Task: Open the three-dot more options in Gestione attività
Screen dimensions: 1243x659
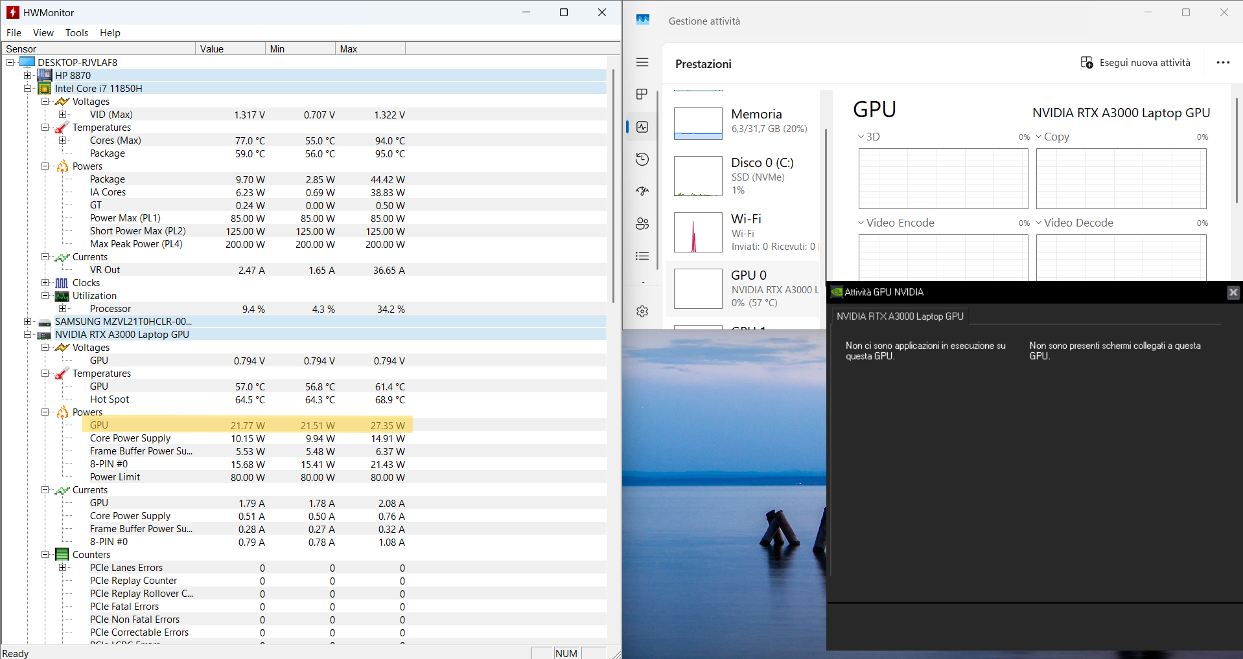Action: click(x=1223, y=62)
